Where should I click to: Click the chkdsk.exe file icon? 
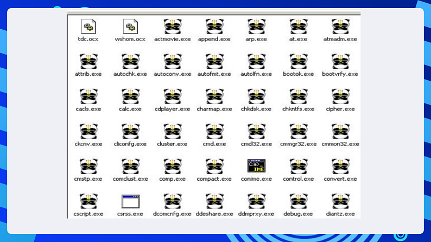(256, 96)
